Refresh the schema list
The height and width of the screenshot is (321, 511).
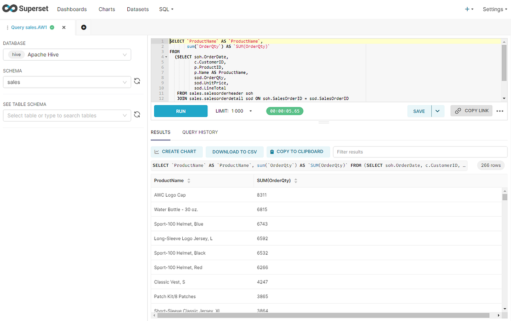point(137,81)
